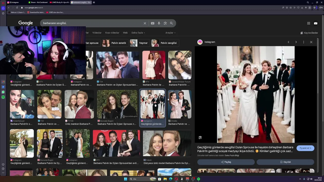
Task: Open the Download the latest bookmark
Action: (x=36, y=12)
